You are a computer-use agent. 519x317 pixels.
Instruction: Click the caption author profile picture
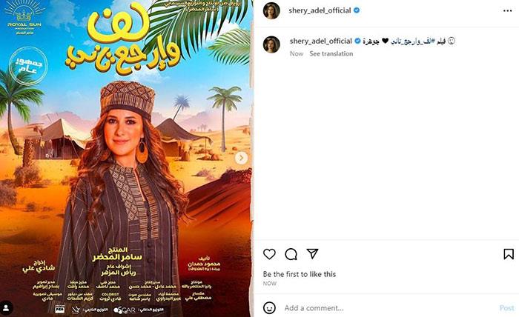tap(271, 44)
